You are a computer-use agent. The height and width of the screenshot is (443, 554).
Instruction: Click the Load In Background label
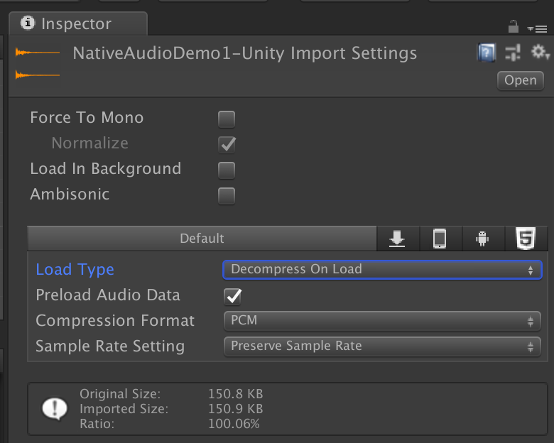[x=106, y=169]
